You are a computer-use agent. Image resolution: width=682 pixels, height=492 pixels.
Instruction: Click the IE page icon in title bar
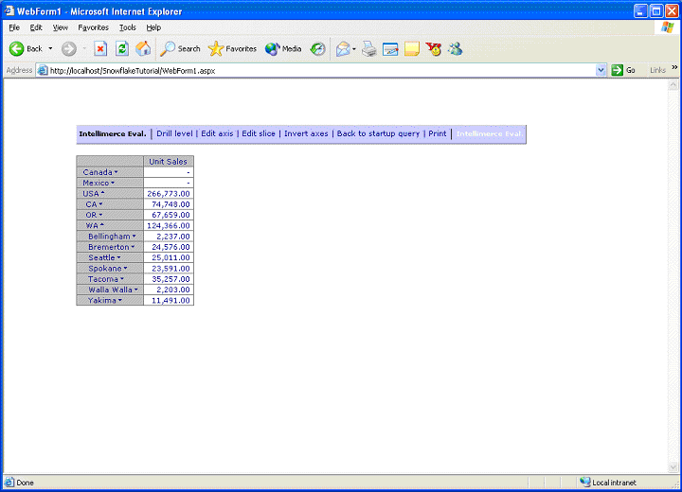click(x=9, y=10)
